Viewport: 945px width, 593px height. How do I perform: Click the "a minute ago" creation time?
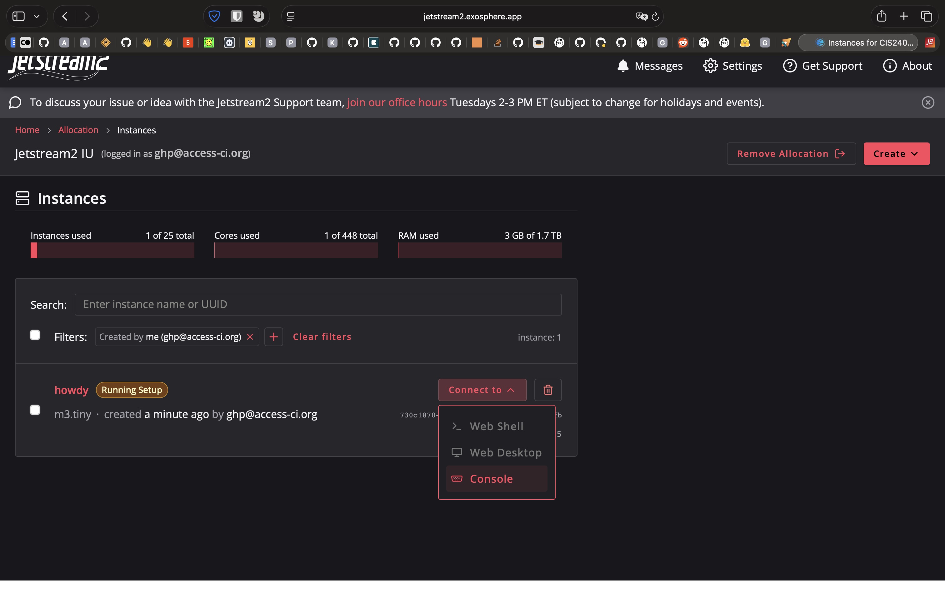[x=177, y=414]
